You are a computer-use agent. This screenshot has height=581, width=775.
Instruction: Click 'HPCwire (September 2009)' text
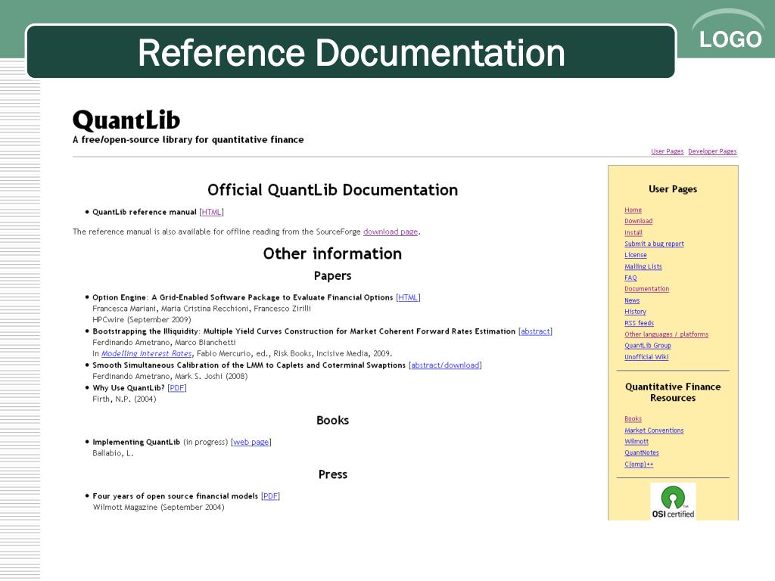[x=142, y=320]
